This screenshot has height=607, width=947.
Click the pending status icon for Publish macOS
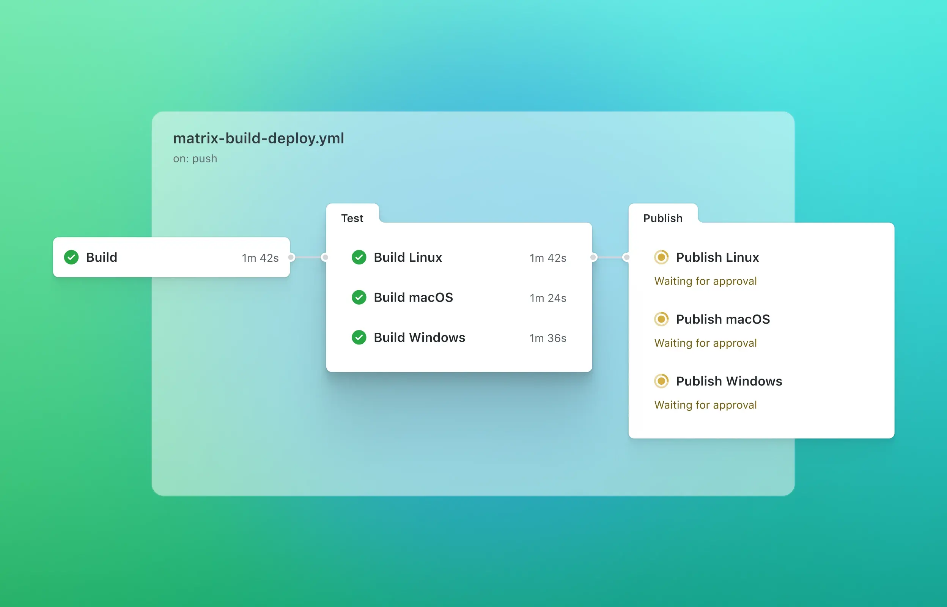click(x=661, y=319)
